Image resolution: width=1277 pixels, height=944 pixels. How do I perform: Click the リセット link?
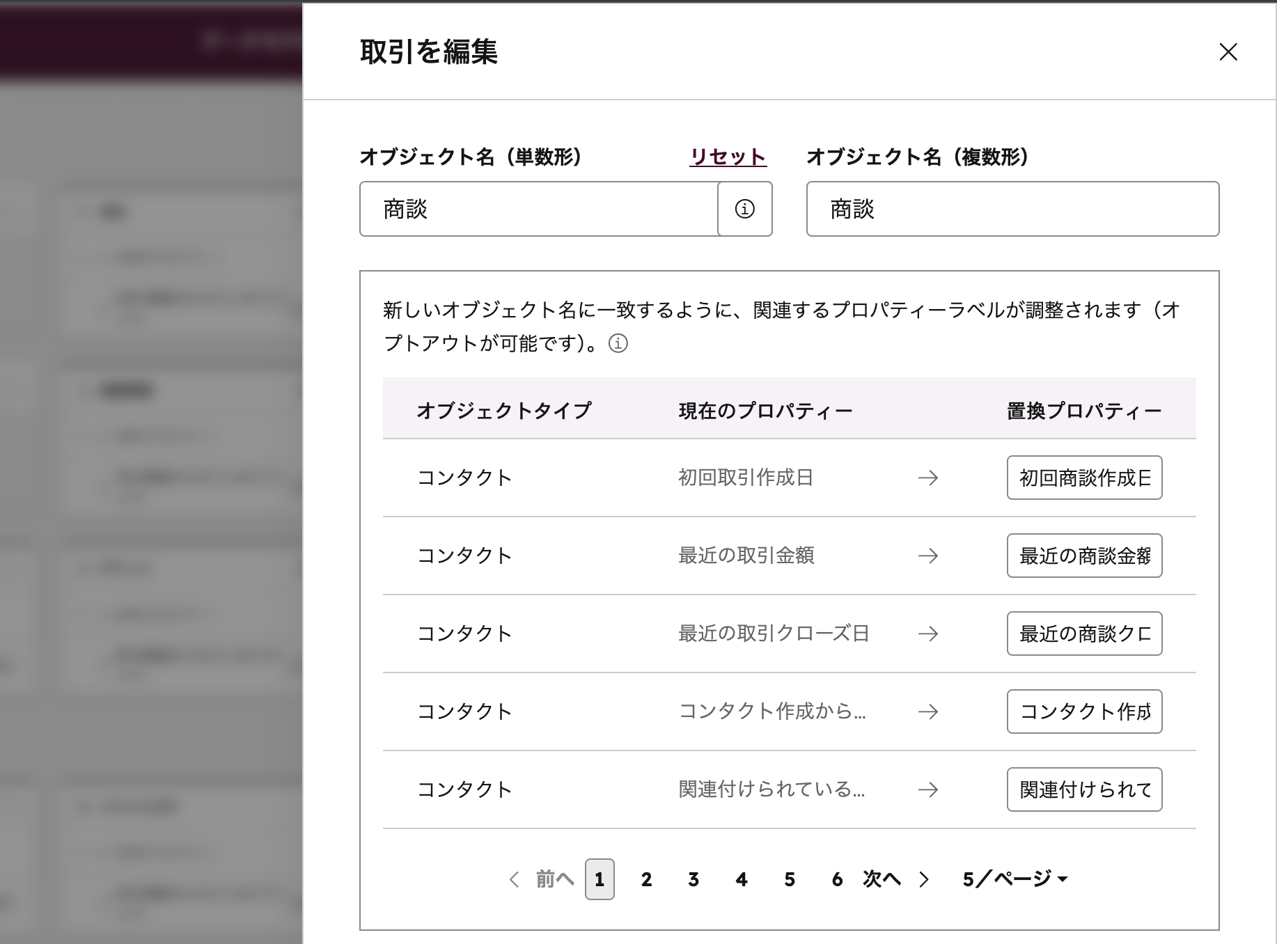tap(728, 157)
